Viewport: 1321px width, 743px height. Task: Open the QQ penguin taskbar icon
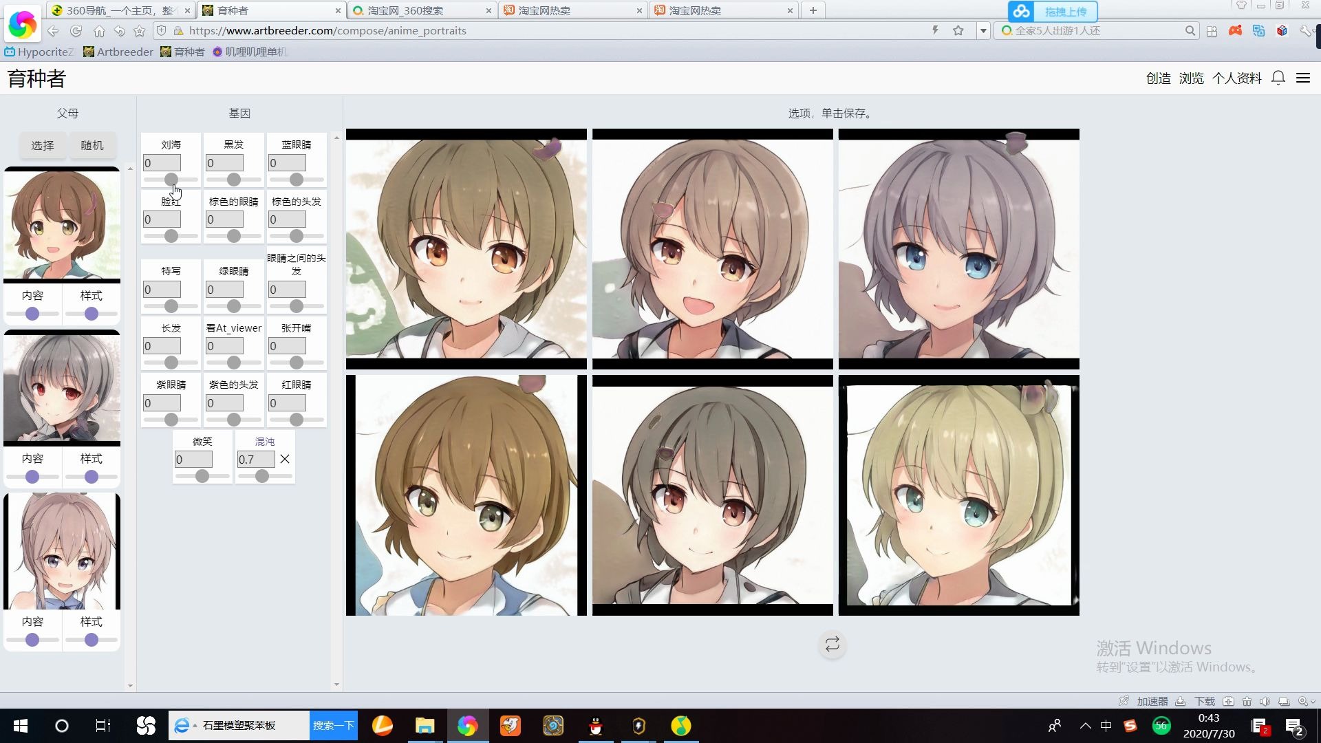596,726
